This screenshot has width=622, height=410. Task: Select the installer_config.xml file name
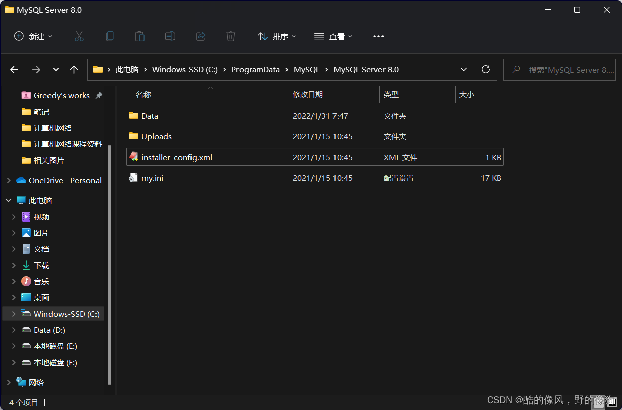point(177,157)
